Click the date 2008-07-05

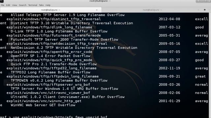(169, 52)
